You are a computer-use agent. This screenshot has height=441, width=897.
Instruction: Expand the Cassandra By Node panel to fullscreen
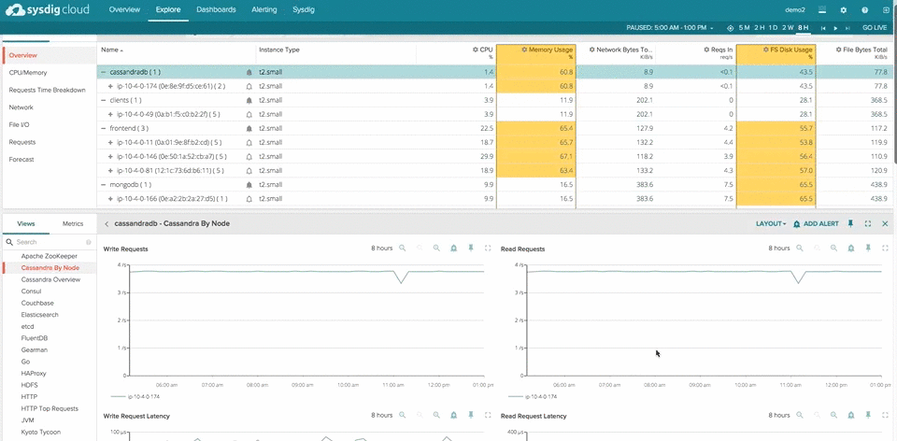(x=868, y=223)
